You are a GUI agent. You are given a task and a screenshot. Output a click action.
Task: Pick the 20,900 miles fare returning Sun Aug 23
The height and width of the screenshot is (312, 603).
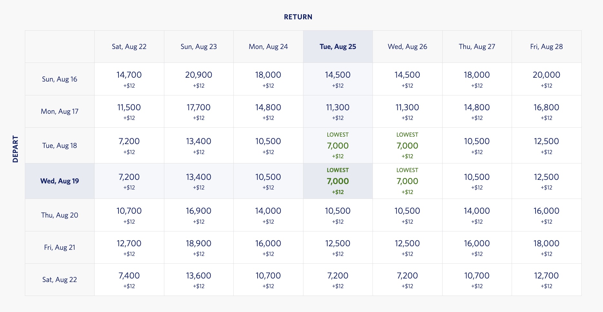199,79
